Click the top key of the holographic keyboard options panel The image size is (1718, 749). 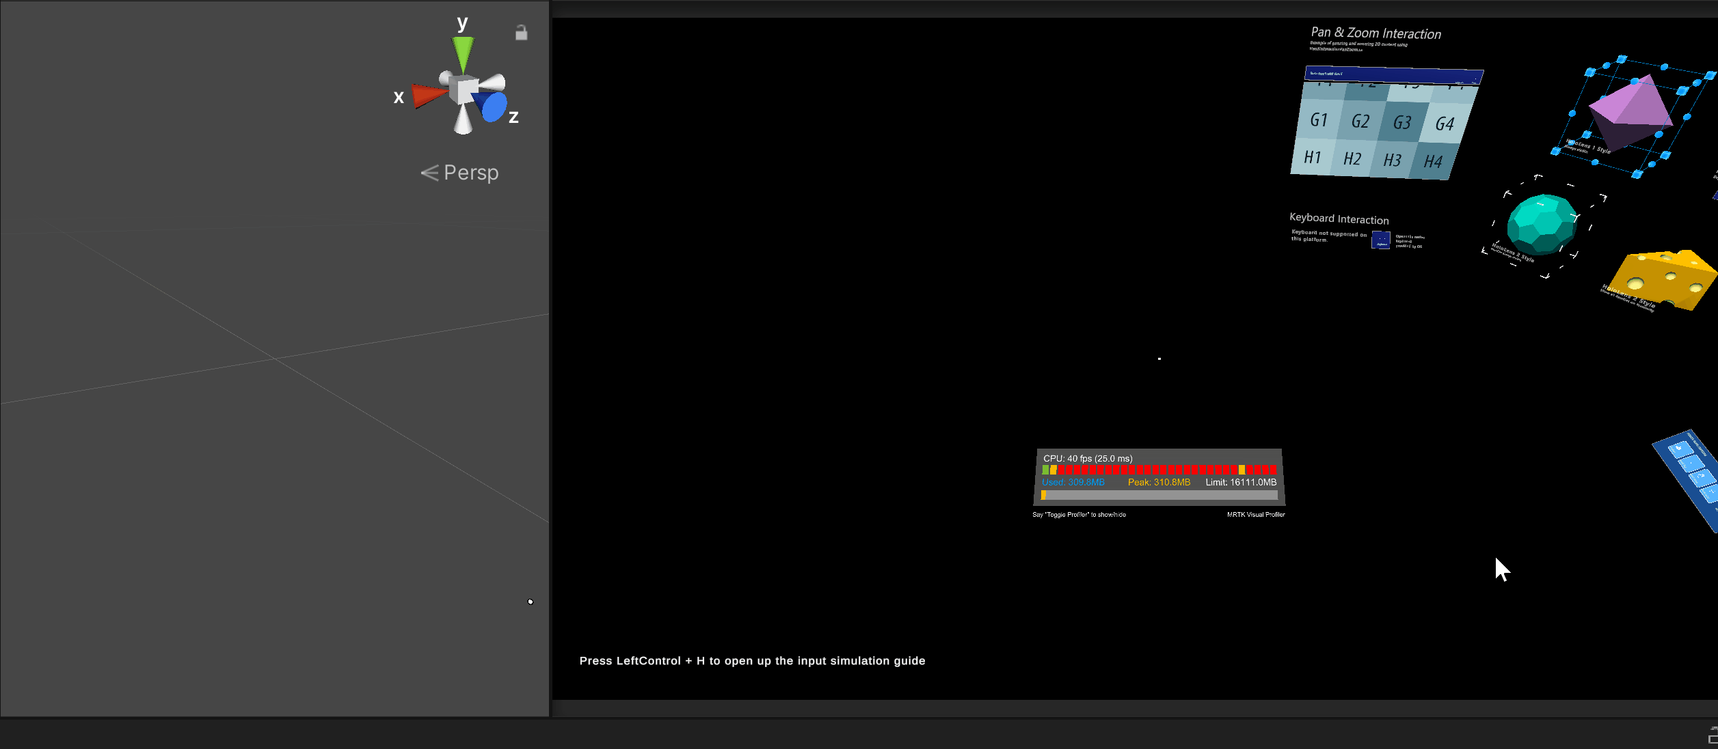click(x=1679, y=448)
